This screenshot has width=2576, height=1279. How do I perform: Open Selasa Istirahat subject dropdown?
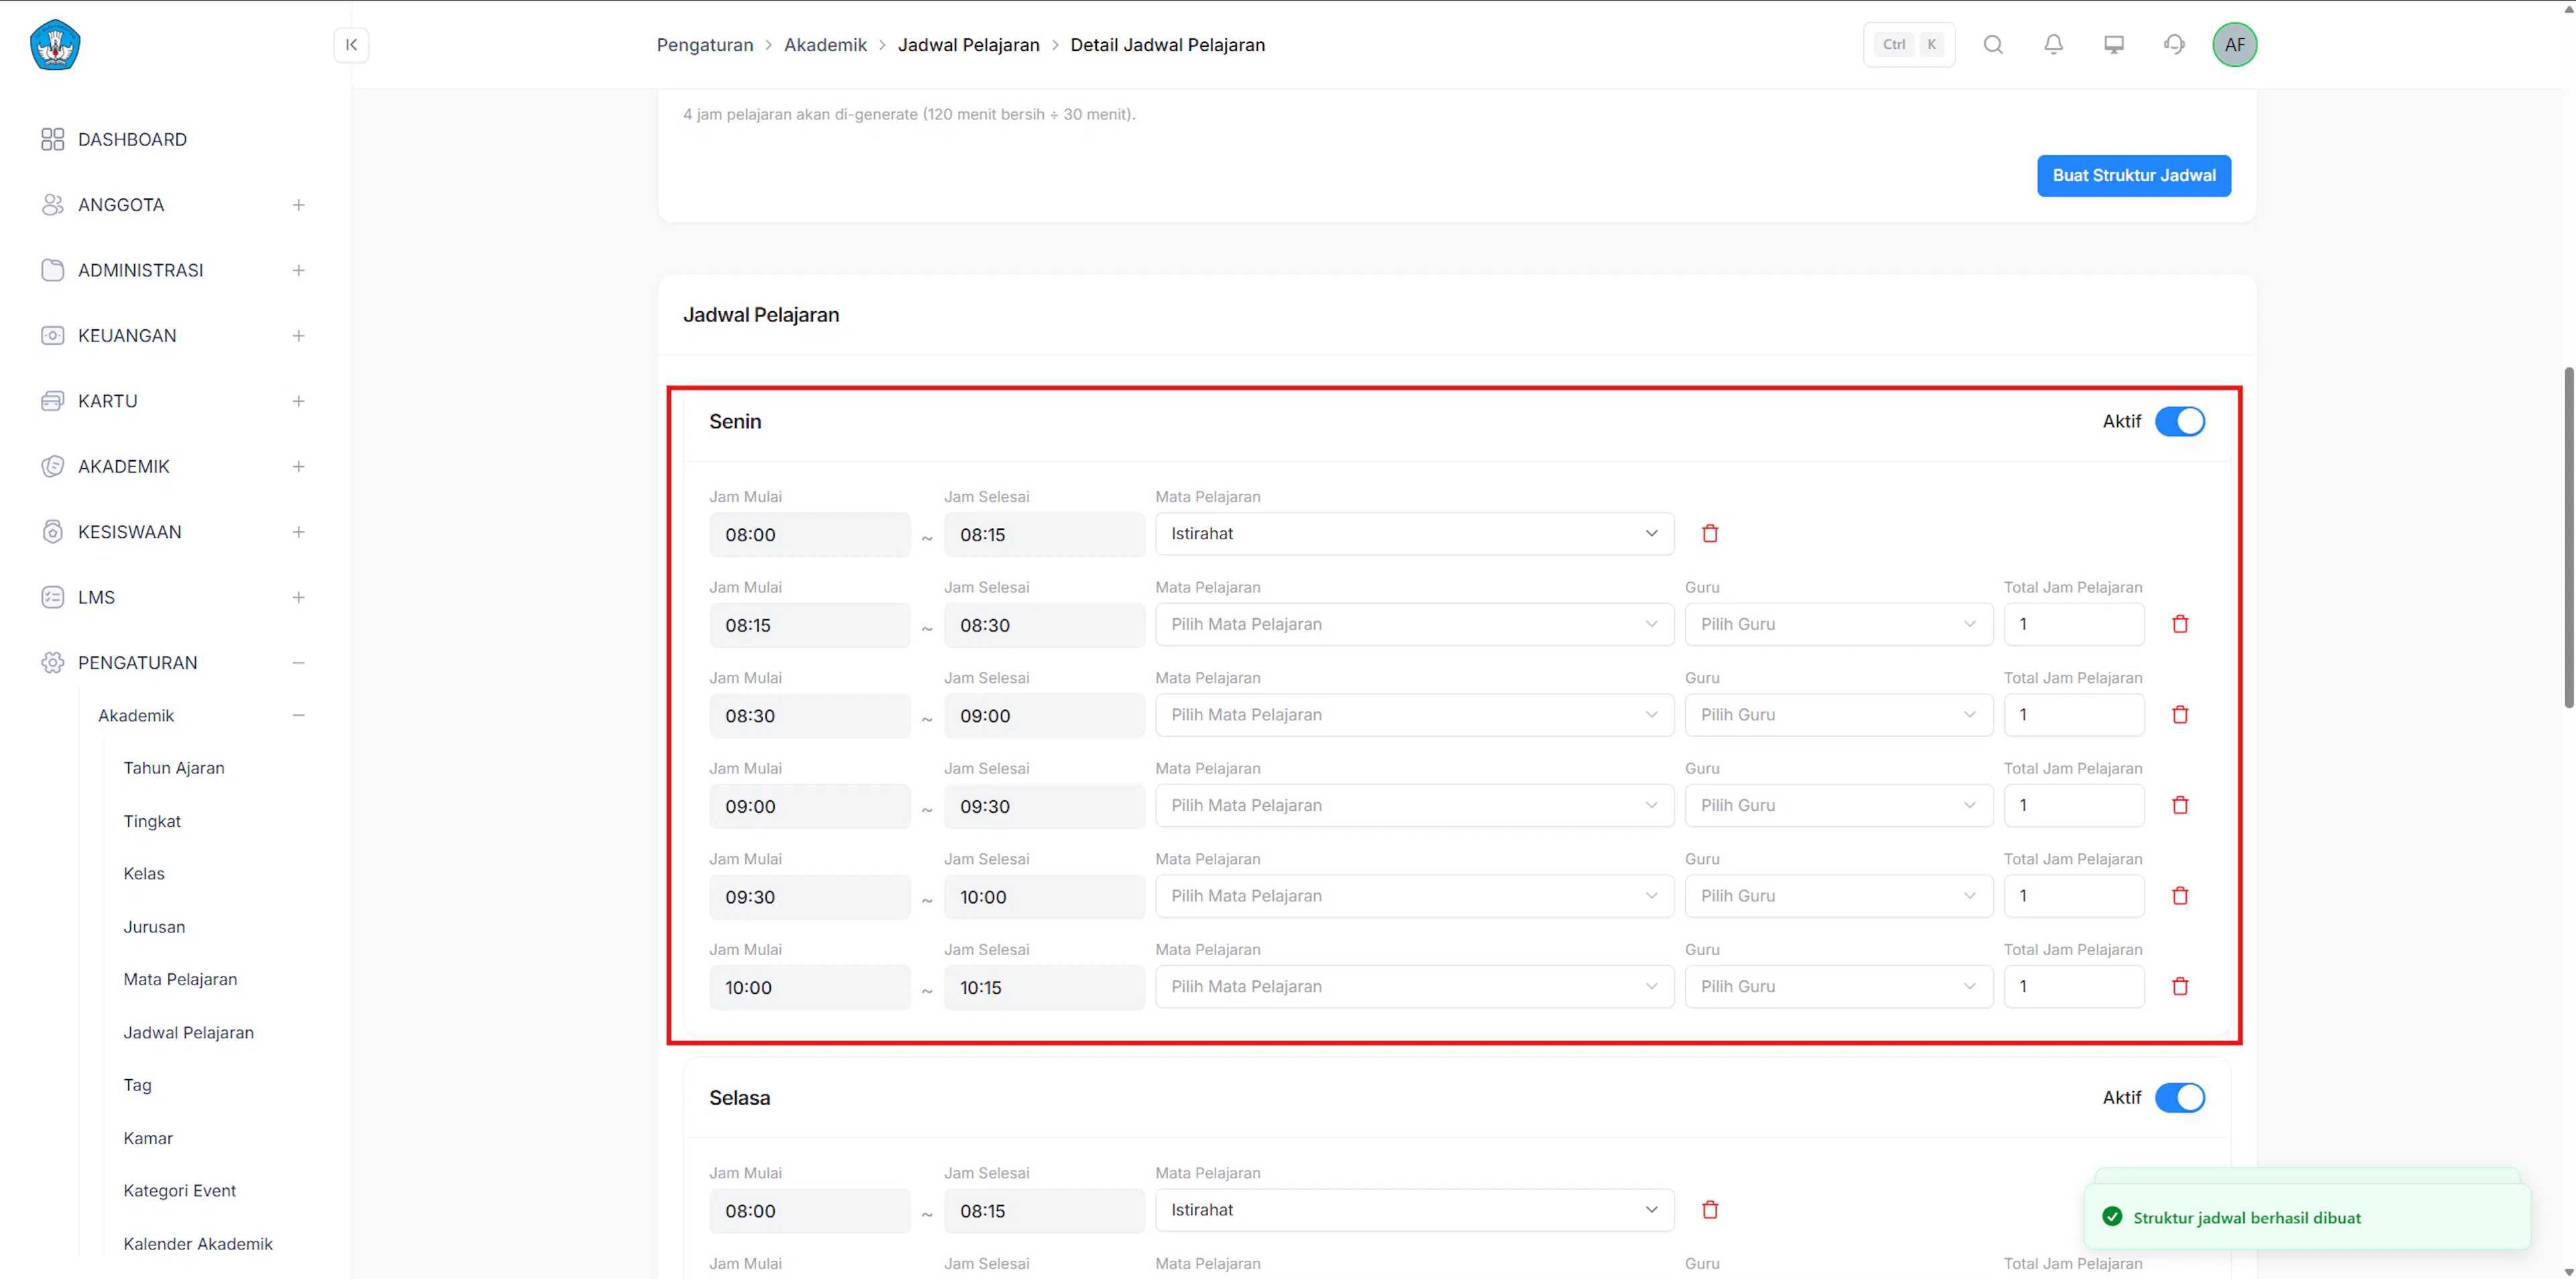pyautogui.click(x=1414, y=1210)
